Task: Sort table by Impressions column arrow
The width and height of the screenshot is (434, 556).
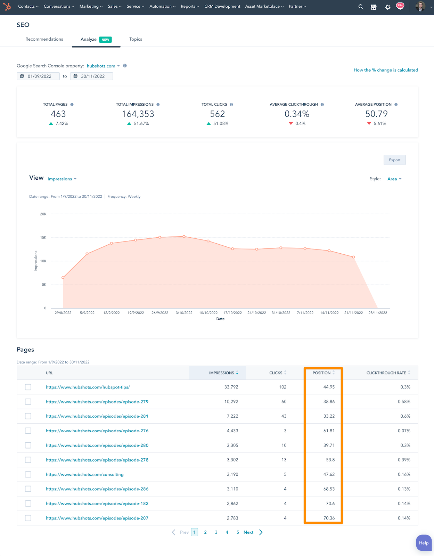Action: pos(237,373)
